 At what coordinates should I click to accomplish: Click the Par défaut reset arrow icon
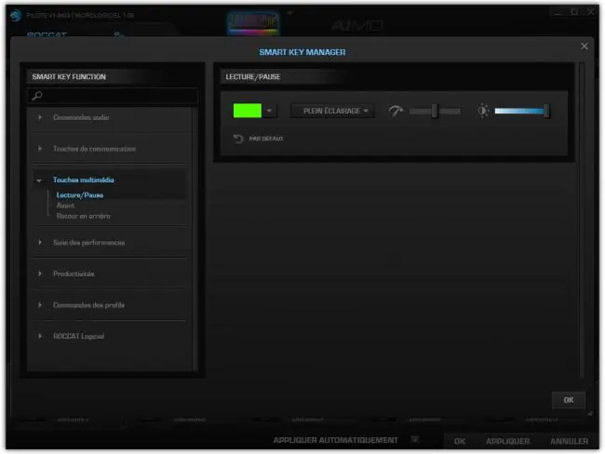[238, 139]
